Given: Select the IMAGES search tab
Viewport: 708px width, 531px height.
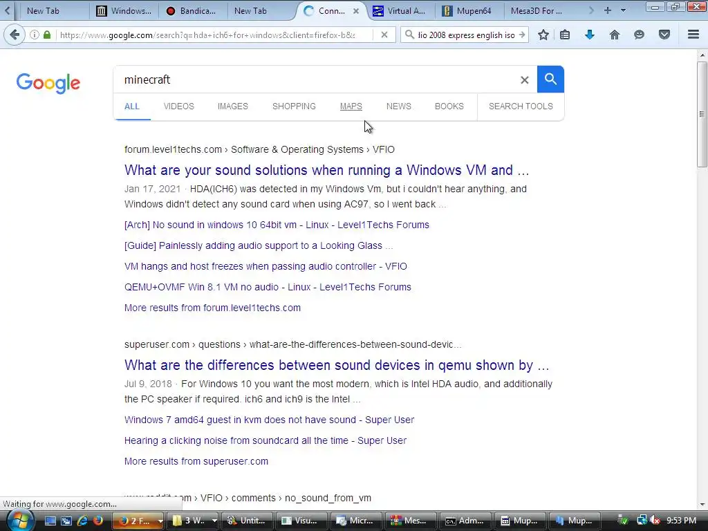Looking at the screenshot, I should pos(232,106).
